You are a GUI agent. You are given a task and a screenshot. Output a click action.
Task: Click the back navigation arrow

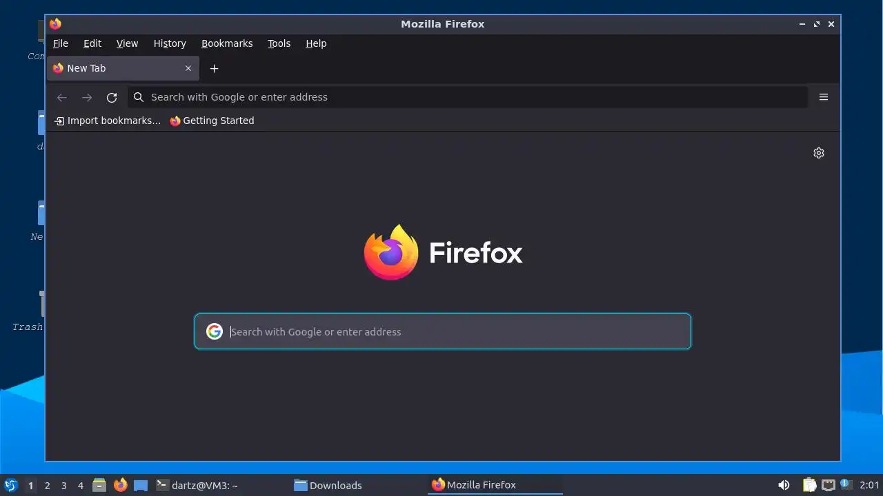click(x=61, y=97)
